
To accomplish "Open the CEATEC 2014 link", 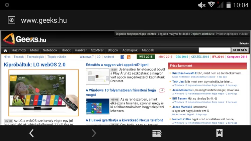I will 200,57.
